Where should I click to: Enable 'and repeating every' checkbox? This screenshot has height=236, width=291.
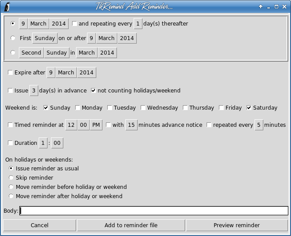tap(74, 24)
